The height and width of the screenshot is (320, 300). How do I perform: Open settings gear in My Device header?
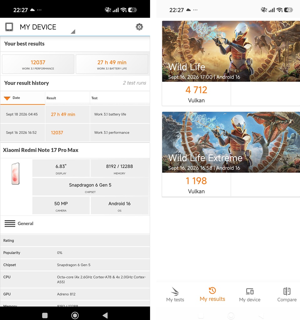pyautogui.click(x=139, y=27)
